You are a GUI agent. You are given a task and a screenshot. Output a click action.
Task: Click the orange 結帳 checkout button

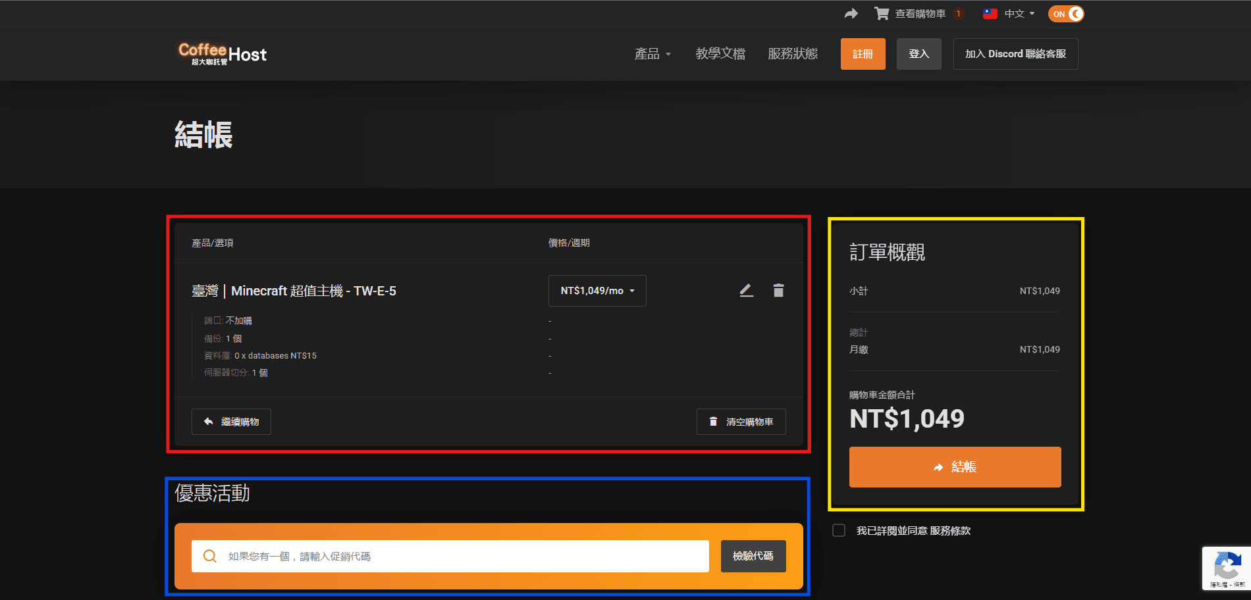click(955, 467)
